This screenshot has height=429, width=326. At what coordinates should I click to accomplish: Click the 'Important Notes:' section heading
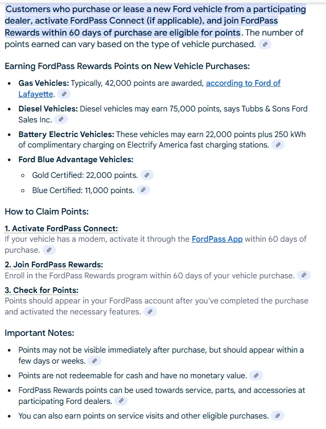[39, 333]
